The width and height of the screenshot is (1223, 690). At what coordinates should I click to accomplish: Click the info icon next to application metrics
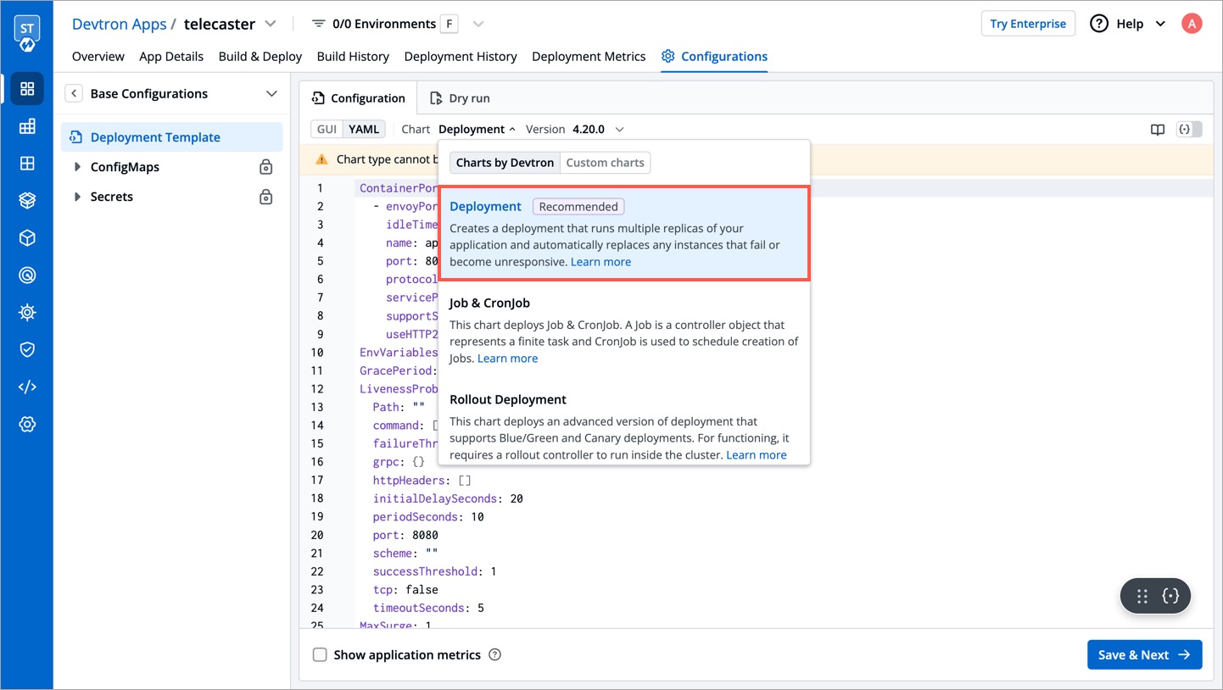pos(495,654)
